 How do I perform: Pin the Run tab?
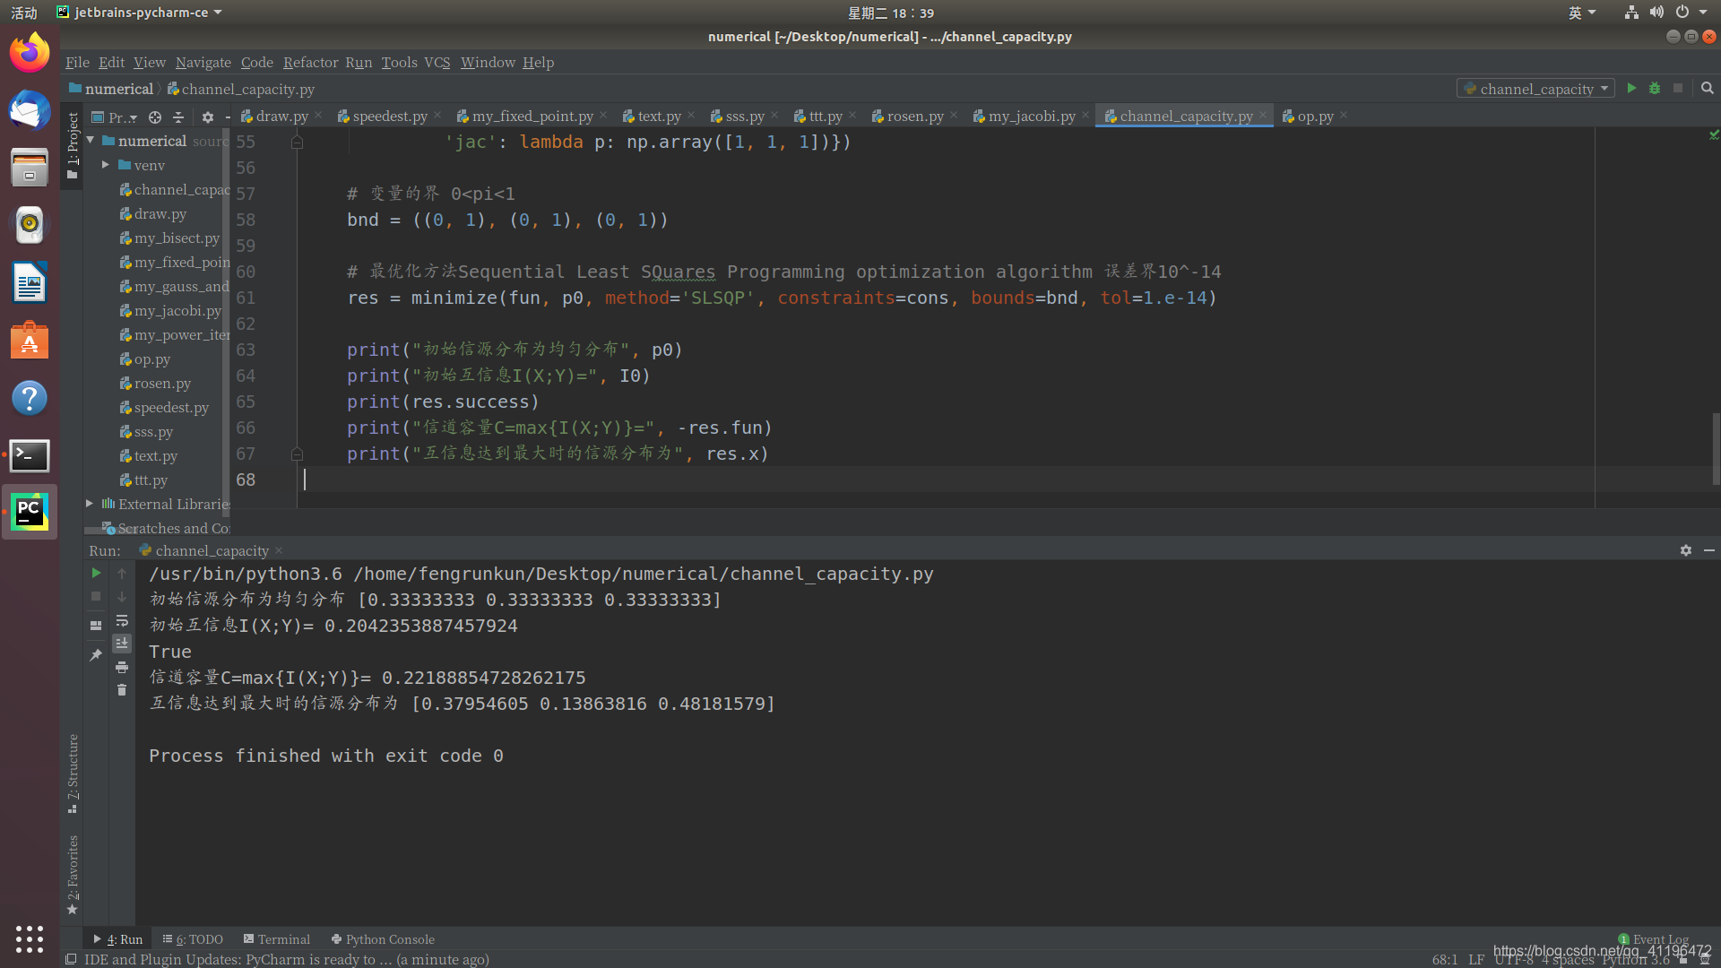click(96, 655)
